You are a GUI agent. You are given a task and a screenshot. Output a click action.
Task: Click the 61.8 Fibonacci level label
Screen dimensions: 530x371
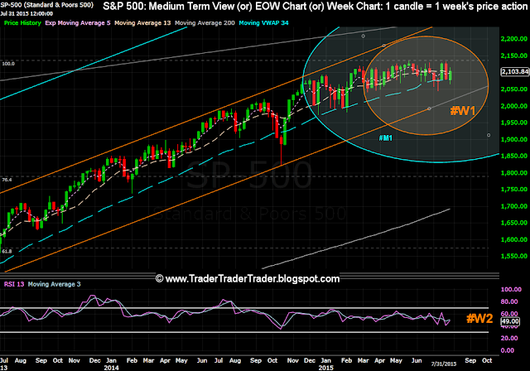(7, 252)
